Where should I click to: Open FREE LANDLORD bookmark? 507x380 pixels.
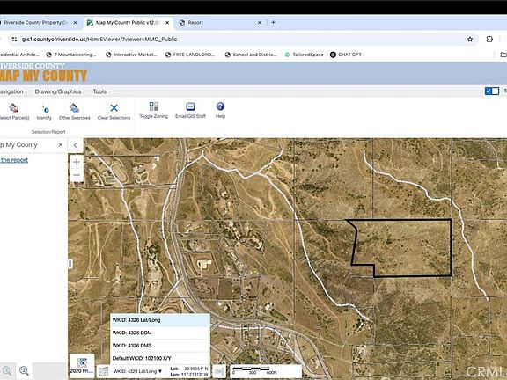pos(190,55)
